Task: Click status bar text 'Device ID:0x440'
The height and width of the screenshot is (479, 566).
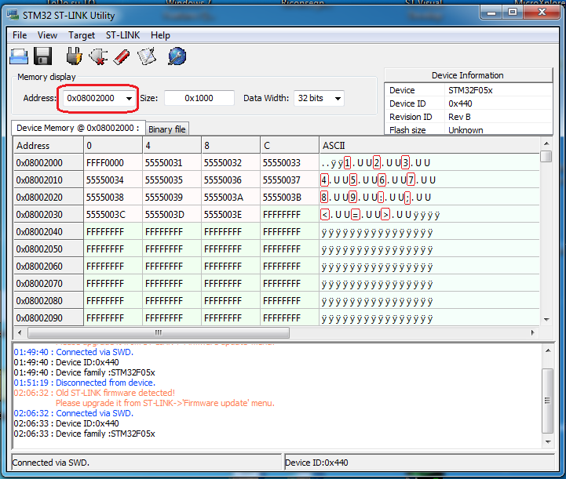Action: [316, 463]
